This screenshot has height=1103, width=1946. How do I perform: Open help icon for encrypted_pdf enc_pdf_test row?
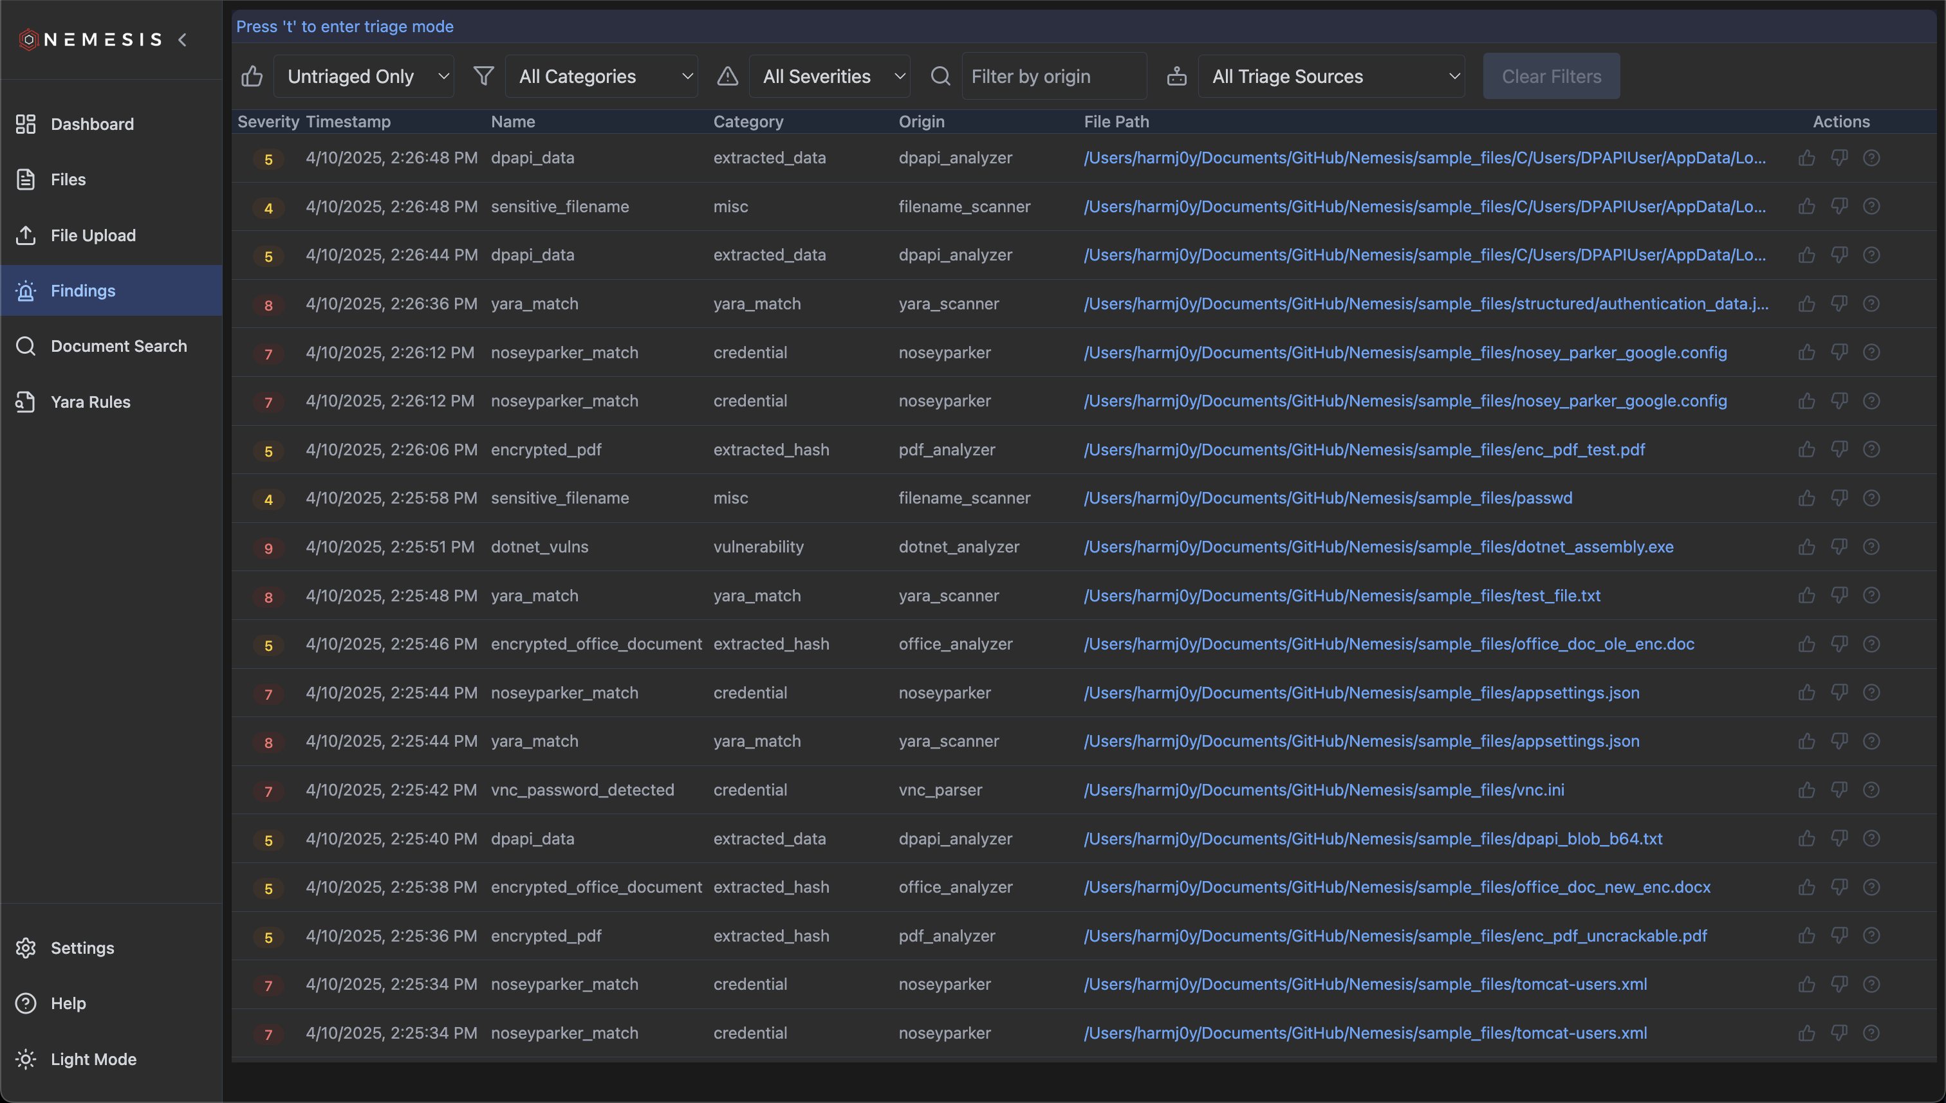click(1871, 449)
